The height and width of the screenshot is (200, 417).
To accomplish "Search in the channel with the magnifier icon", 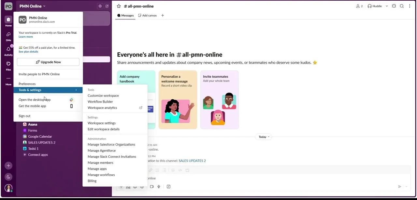I will [402, 6].
